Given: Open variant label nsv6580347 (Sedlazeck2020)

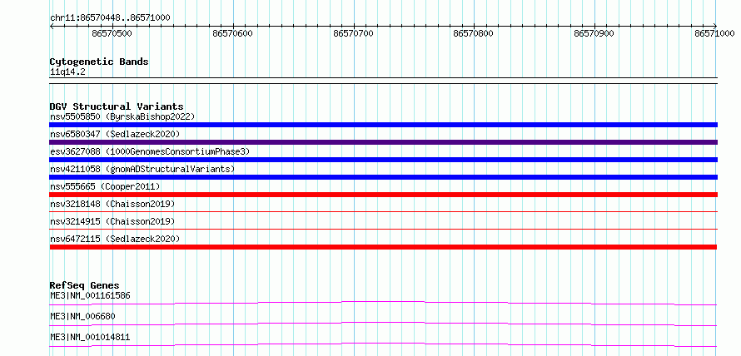Looking at the screenshot, I should (x=115, y=134).
